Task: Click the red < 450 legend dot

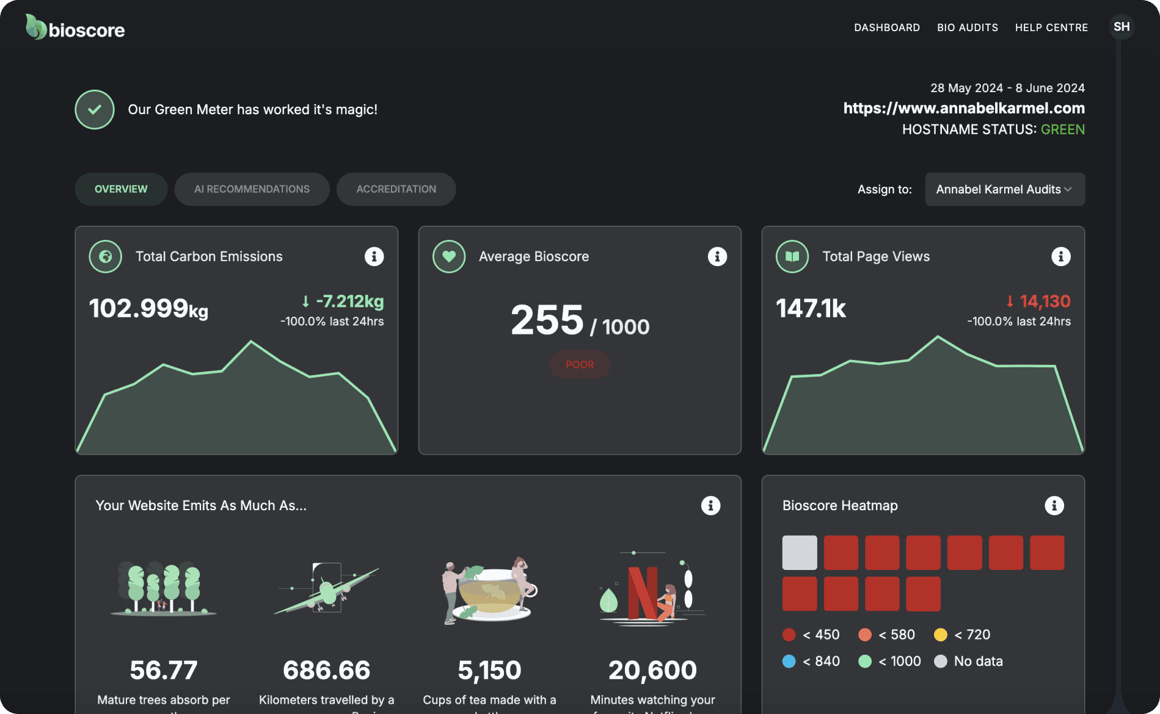Action: [789, 635]
